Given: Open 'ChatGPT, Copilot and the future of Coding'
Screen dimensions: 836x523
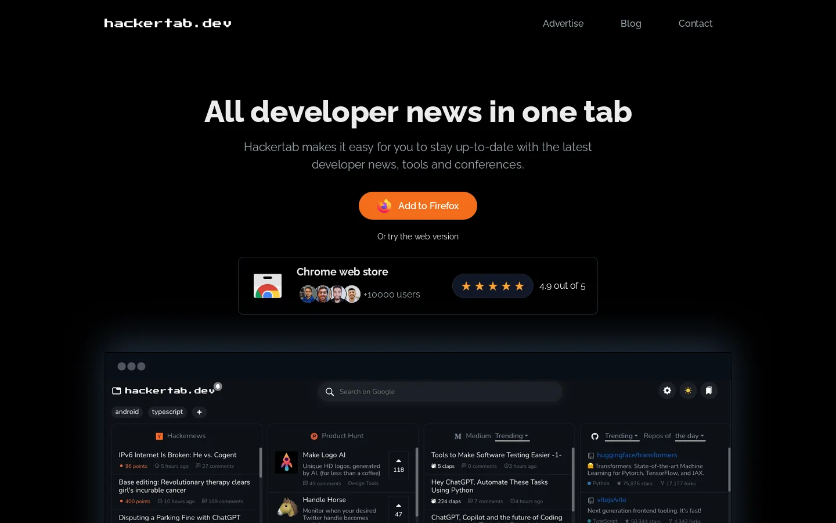Looking at the screenshot, I should pos(496,517).
